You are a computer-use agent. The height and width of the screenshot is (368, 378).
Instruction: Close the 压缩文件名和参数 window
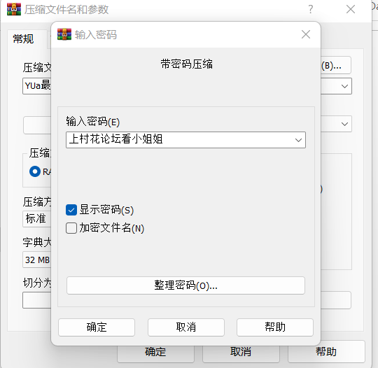click(x=351, y=9)
